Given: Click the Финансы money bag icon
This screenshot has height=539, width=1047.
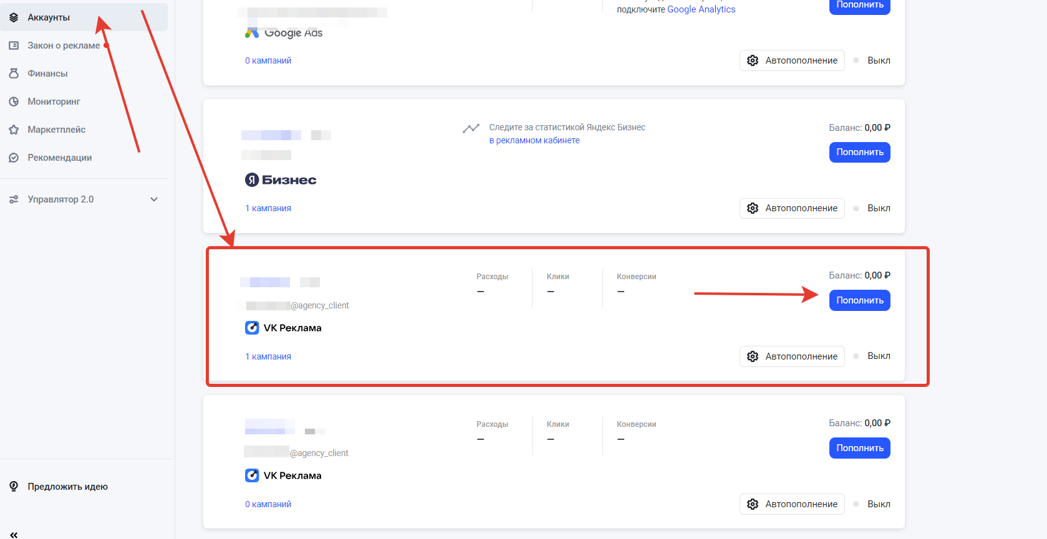Looking at the screenshot, I should click(x=14, y=74).
